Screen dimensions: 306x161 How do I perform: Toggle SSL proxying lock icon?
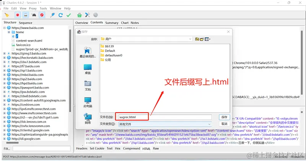tap(26, 15)
